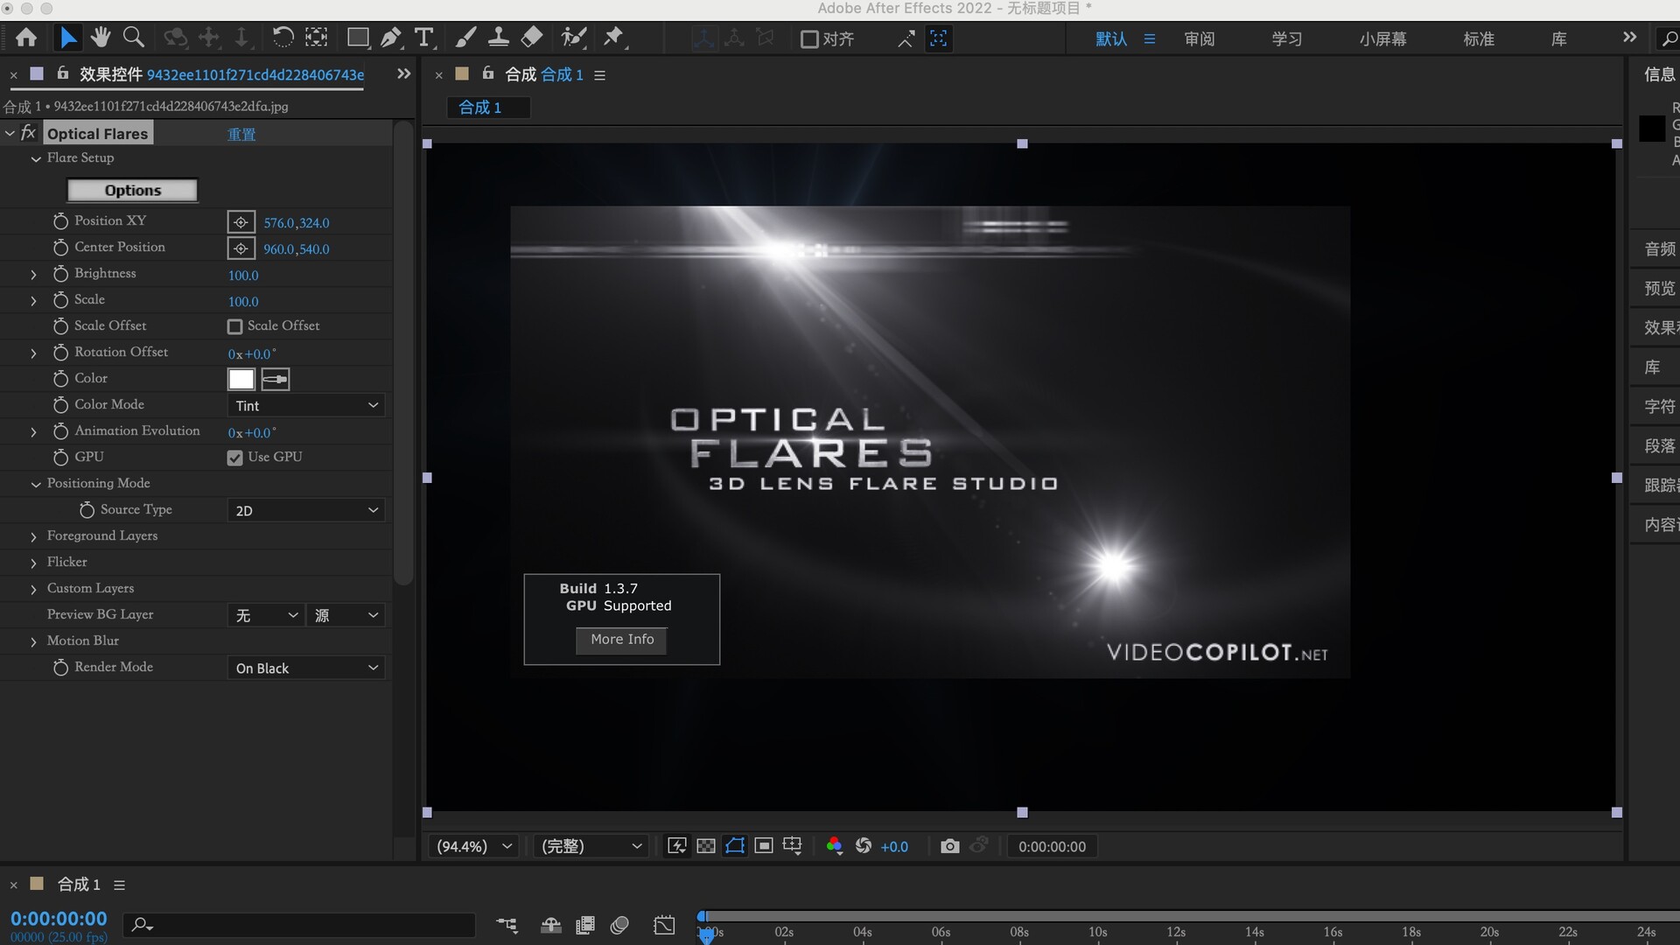
Task: Show channel and color management settings
Action: tap(834, 846)
